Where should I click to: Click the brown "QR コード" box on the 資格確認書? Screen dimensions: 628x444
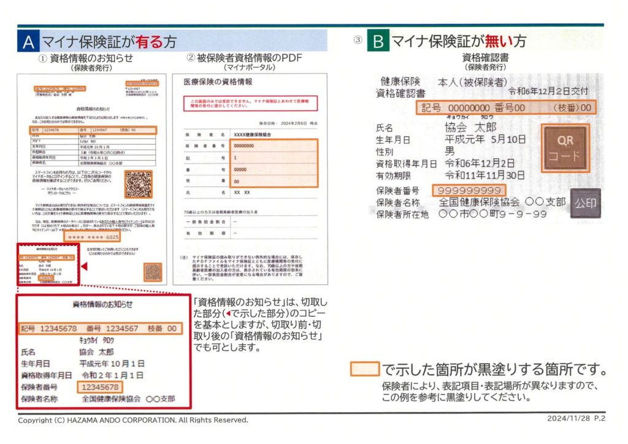(x=565, y=148)
